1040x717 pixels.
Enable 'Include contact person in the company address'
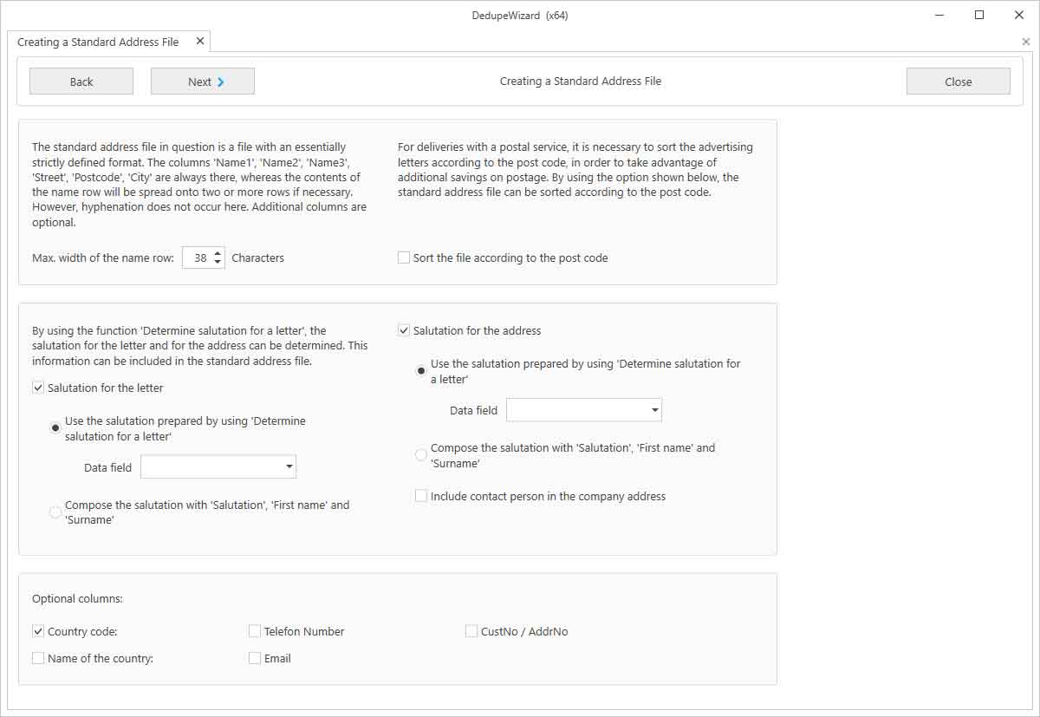421,495
